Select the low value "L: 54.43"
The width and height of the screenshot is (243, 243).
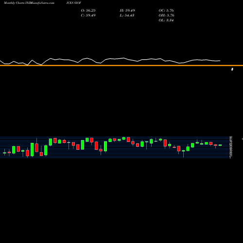(127, 15)
